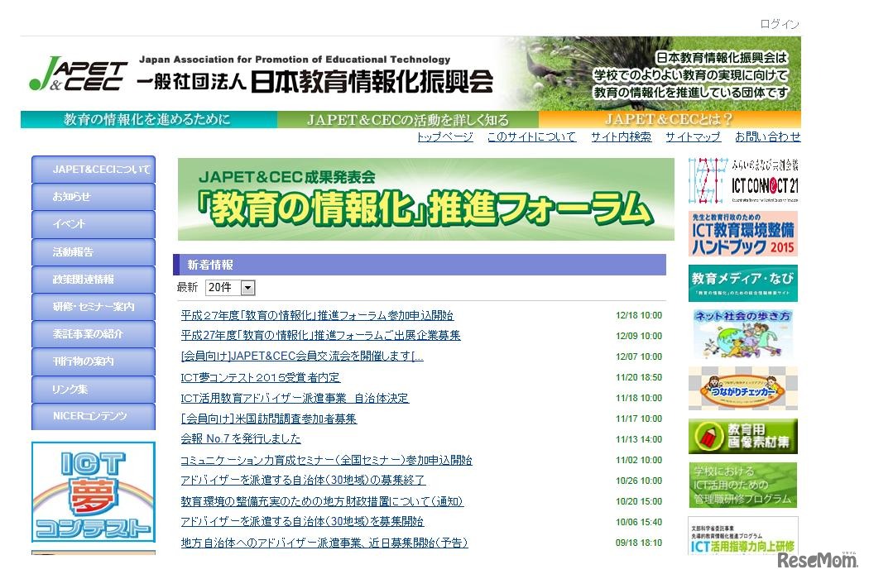Open the 管理職研修プログラム banner
This screenshot has height=579, width=869.
coord(742,486)
